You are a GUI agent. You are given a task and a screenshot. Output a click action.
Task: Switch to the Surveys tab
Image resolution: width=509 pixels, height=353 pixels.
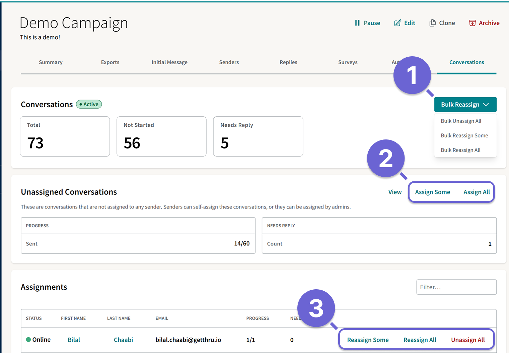[x=348, y=62]
